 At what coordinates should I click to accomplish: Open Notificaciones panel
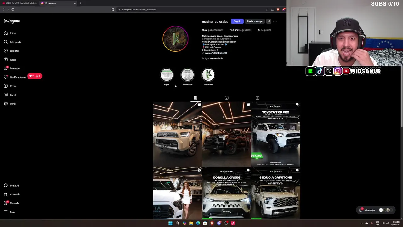[14, 77]
